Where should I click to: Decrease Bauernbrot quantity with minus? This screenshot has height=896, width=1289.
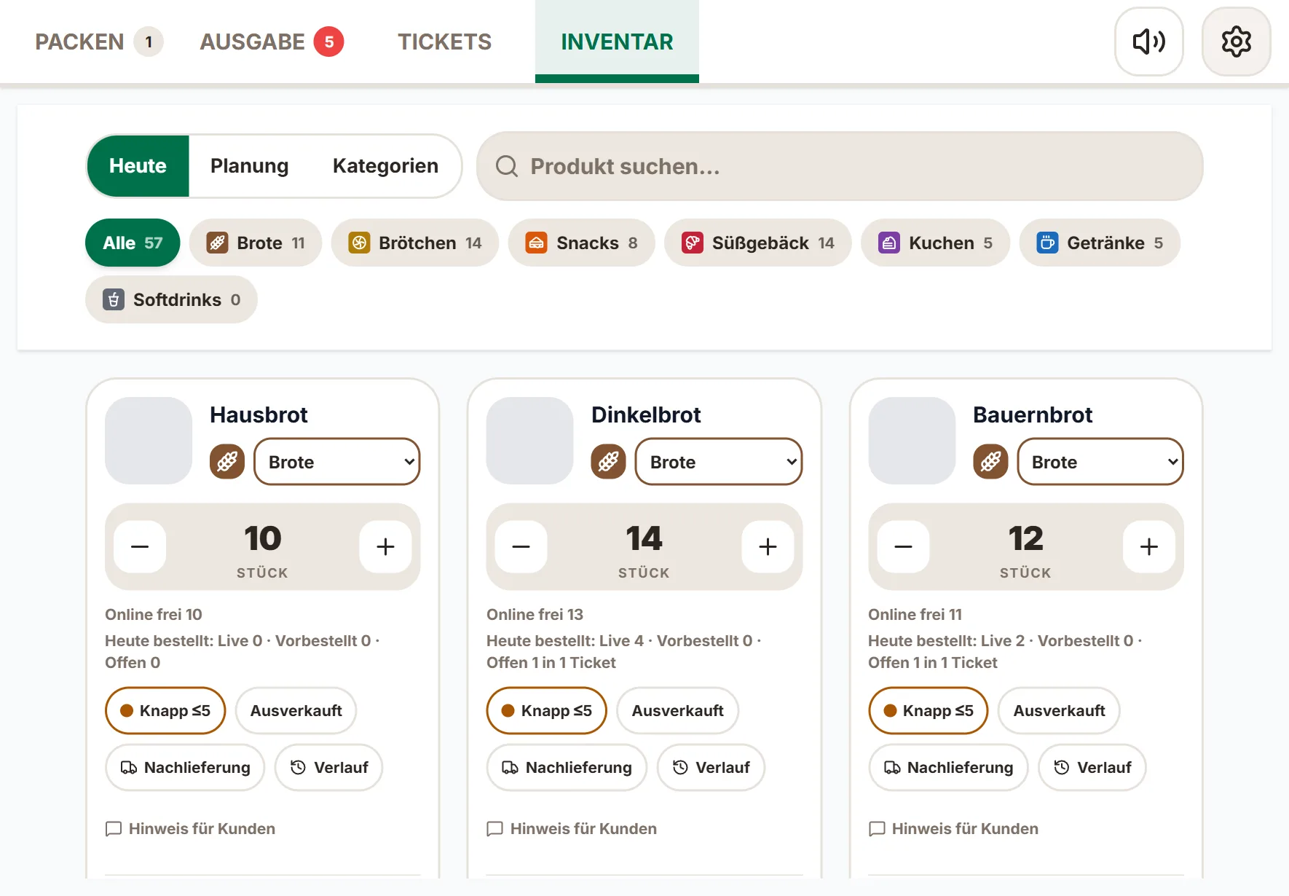click(x=903, y=546)
